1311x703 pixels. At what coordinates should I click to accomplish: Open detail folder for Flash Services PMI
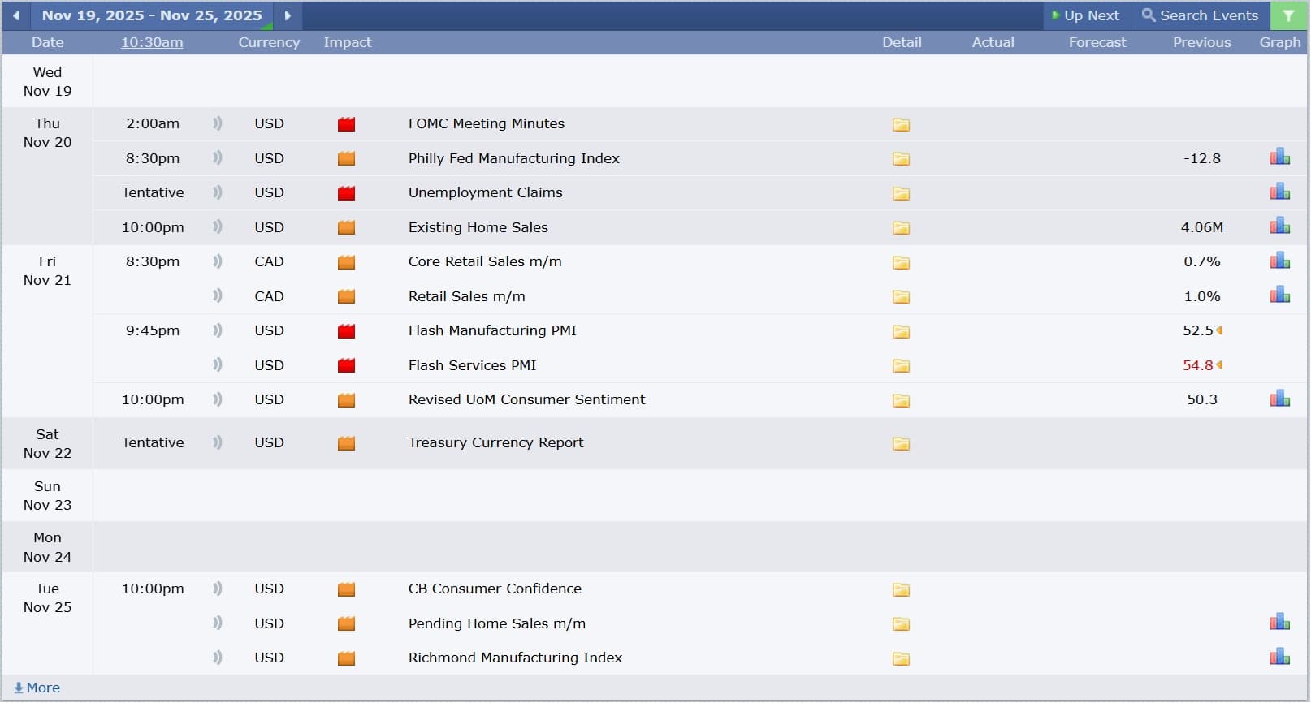[901, 366]
